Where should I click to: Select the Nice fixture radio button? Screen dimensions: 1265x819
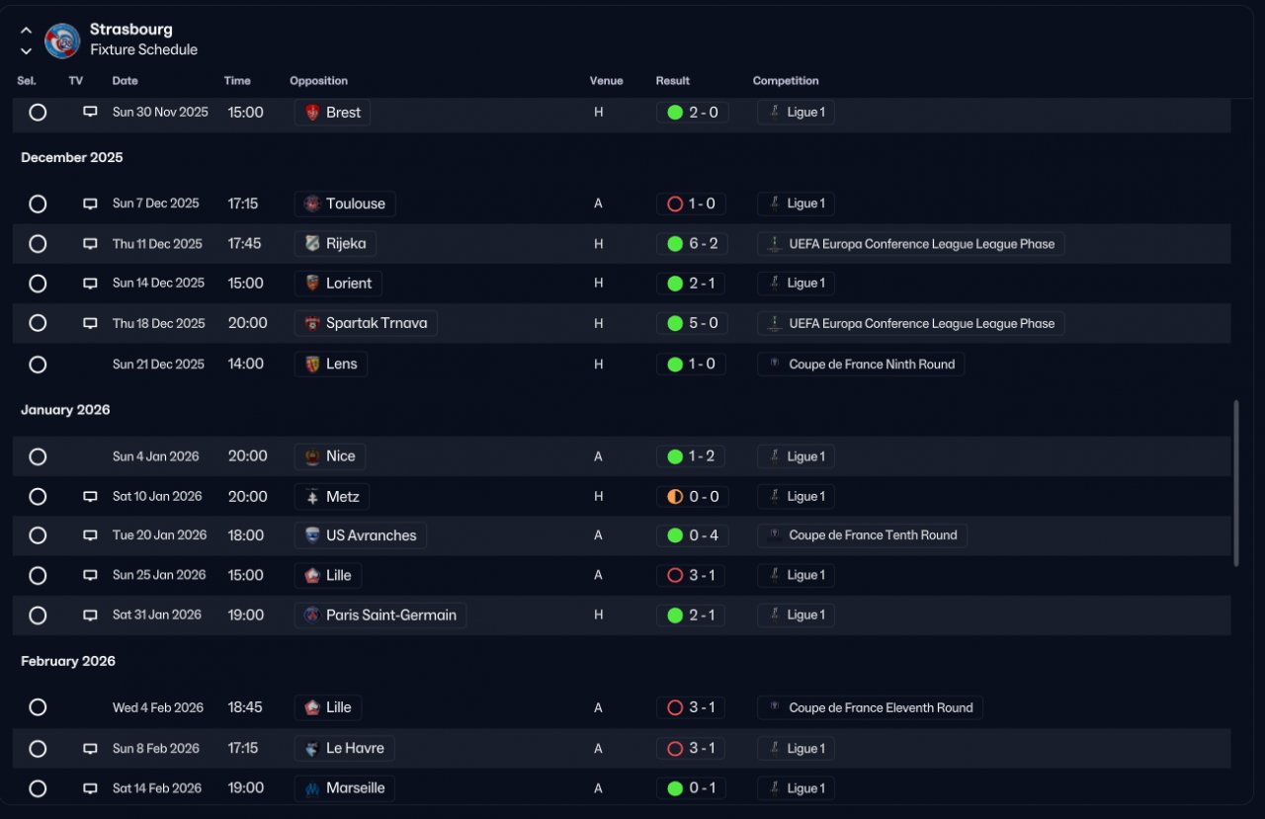pyautogui.click(x=38, y=456)
